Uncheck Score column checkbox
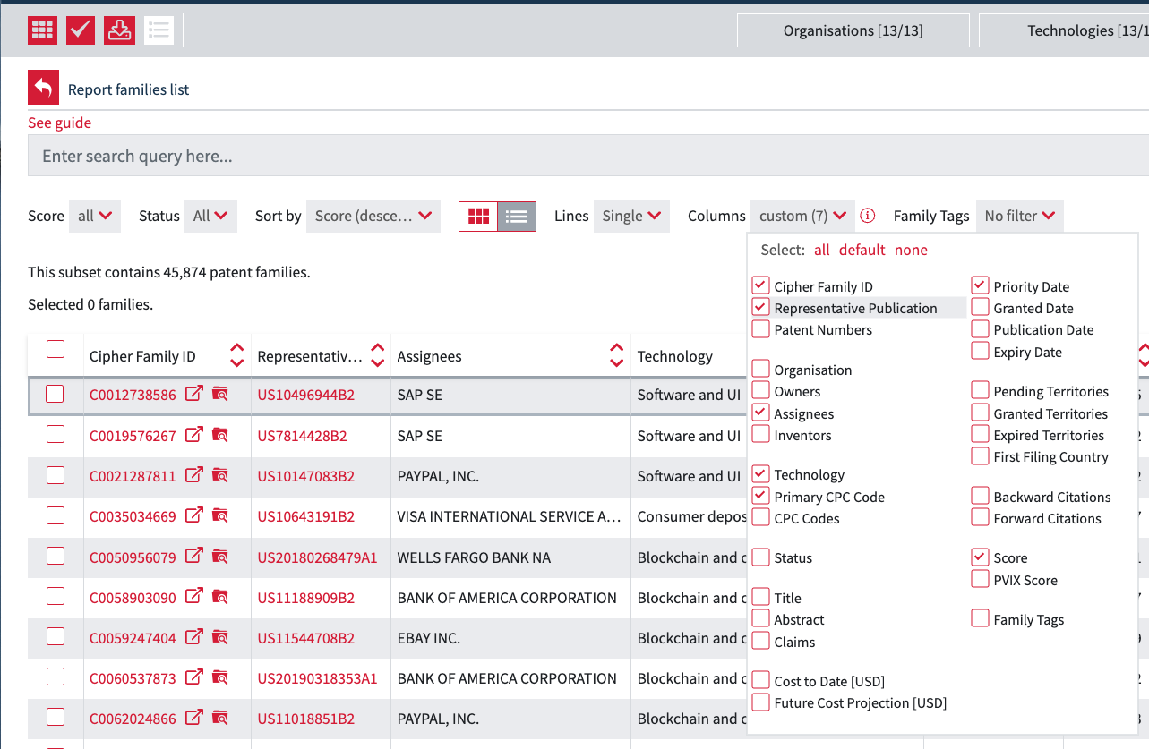This screenshot has height=749, width=1149. pos(980,557)
